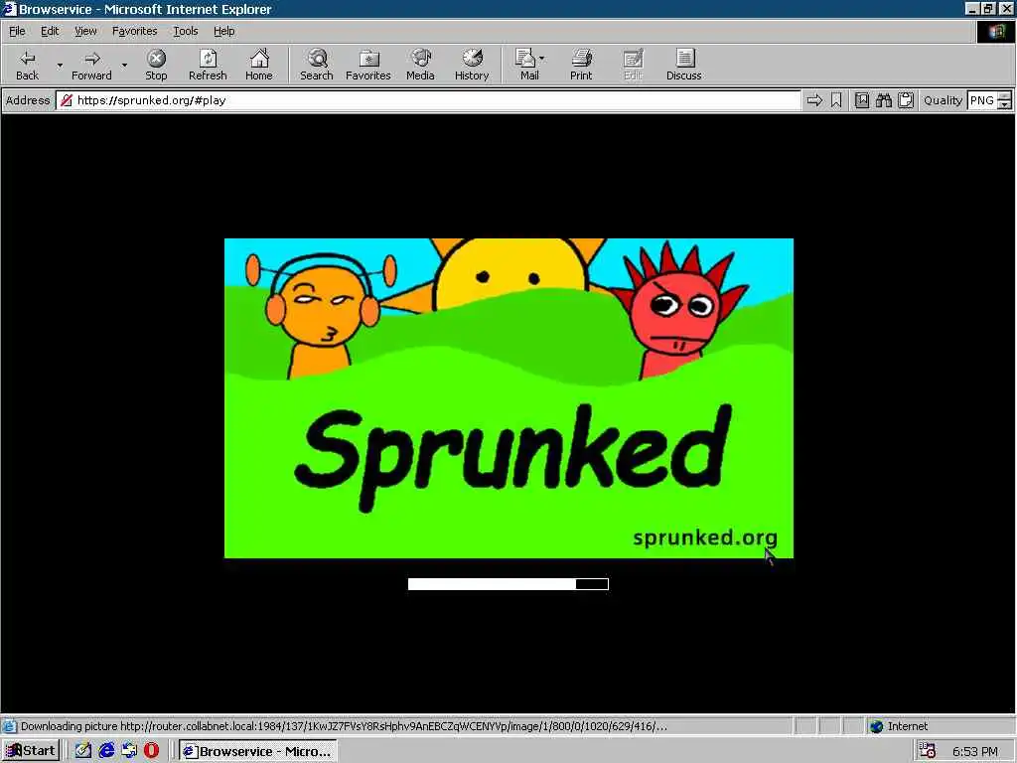Click the bookmark ribbon icon beside the Go arrow
Viewport: 1017px width, 763px height.
point(836,100)
